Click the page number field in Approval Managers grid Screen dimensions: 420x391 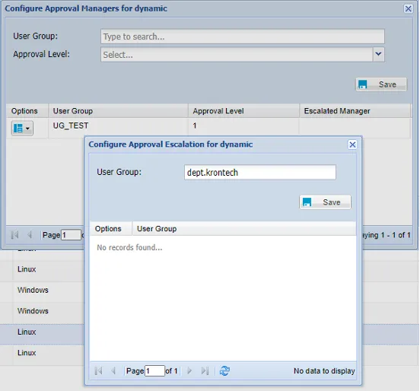tap(71, 235)
